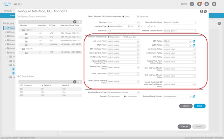224x139 pixels.
Task: Select Create One for Domain
Action: point(109,96)
